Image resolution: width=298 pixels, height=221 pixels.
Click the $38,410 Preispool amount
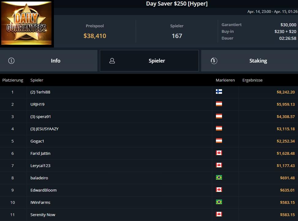coord(95,36)
